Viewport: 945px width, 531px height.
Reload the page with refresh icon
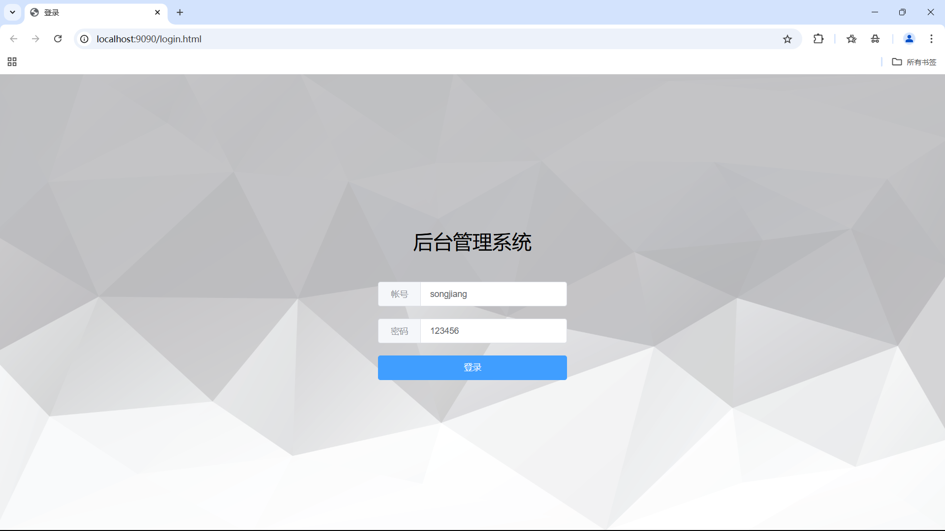coord(58,39)
